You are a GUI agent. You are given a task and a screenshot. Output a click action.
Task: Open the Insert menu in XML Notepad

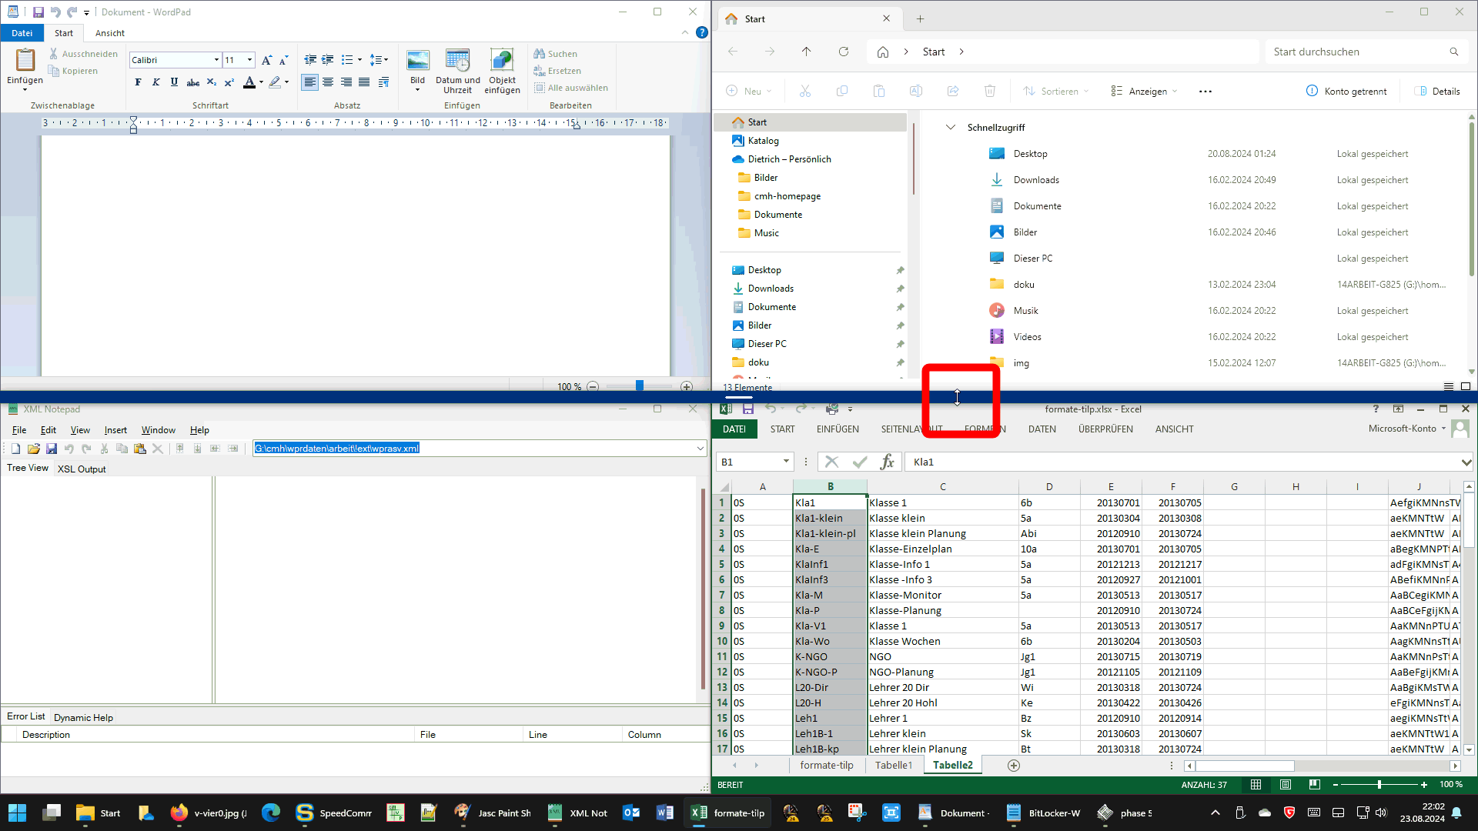point(115,430)
